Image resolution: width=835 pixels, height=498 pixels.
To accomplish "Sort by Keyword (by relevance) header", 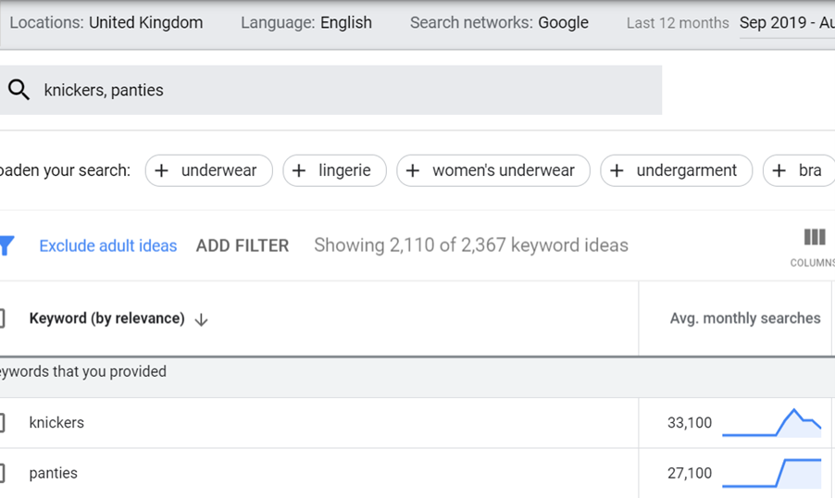I will pos(107,318).
